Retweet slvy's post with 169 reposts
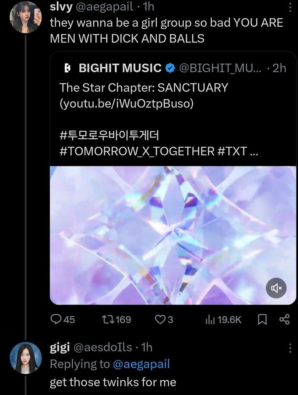The width and height of the screenshot is (298, 395). coord(116,320)
